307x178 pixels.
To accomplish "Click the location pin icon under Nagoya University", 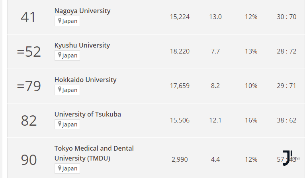I will tap(60, 21).
